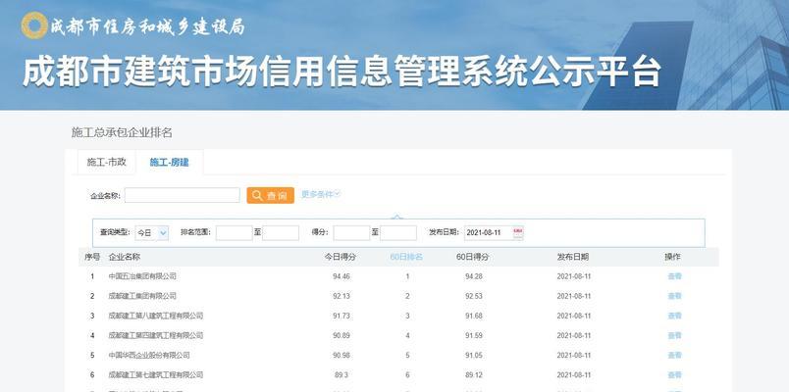This screenshot has width=789, height=392.
Task: Select company name 成都建工集团有限公司
Action: (x=142, y=296)
